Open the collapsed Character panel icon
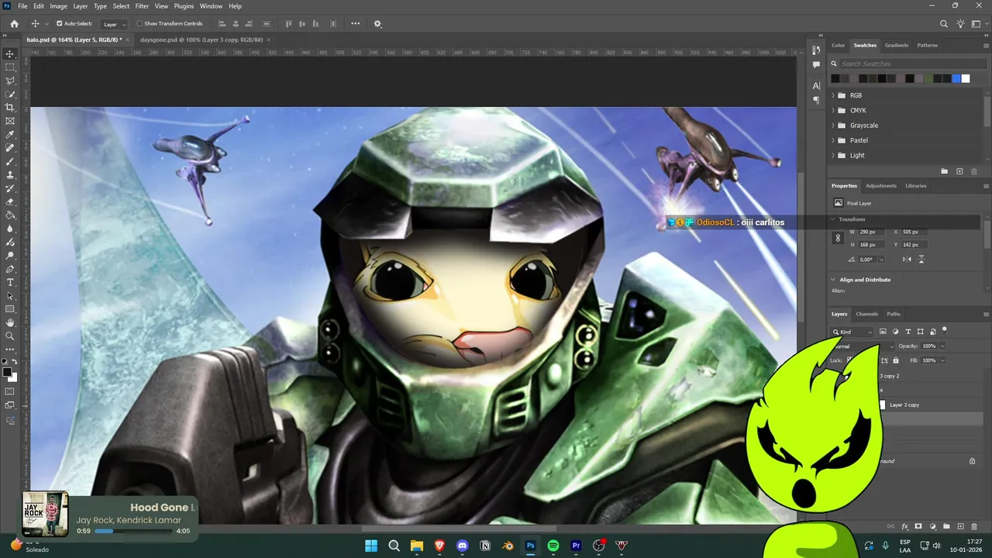The width and height of the screenshot is (992, 558). [816, 86]
